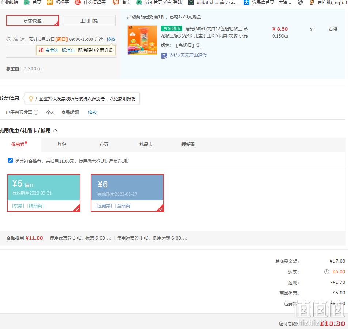Open 标准达 service link

[68, 51]
